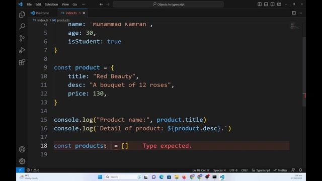Open VS Code from the taskbar
The height and width of the screenshot is (181, 322).
coord(222,177)
